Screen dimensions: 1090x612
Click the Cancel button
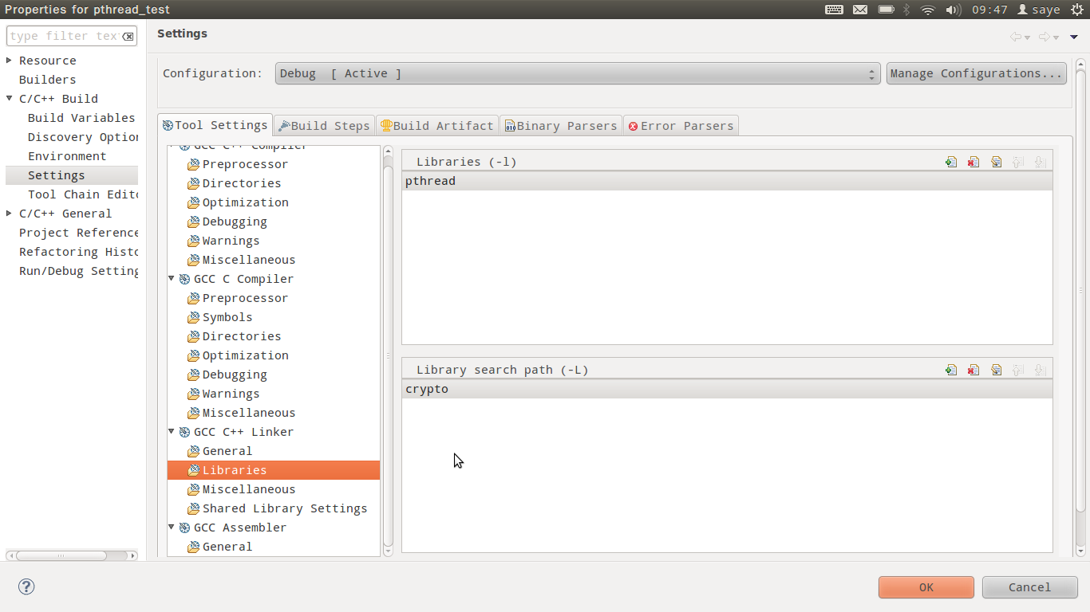point(1030,587)
